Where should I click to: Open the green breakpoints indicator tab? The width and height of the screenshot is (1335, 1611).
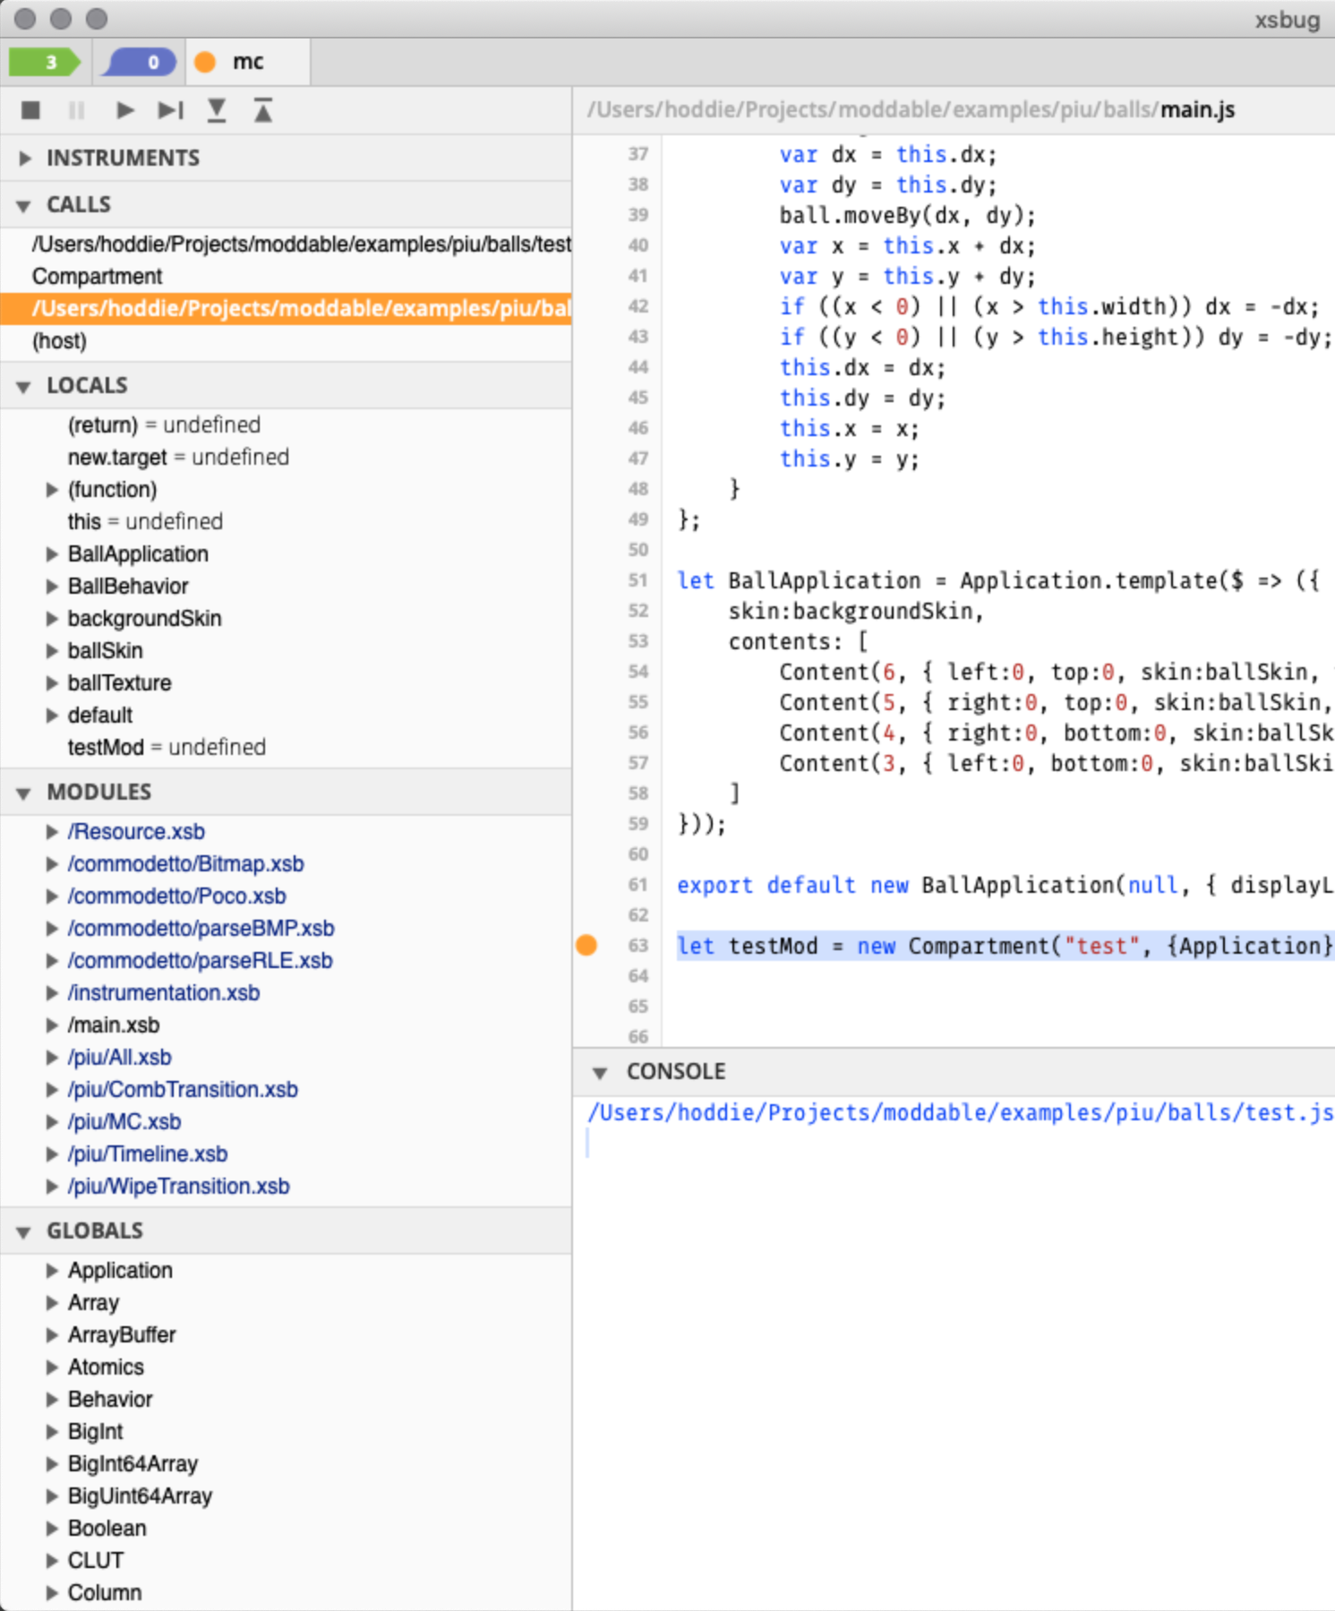point(45,62)
